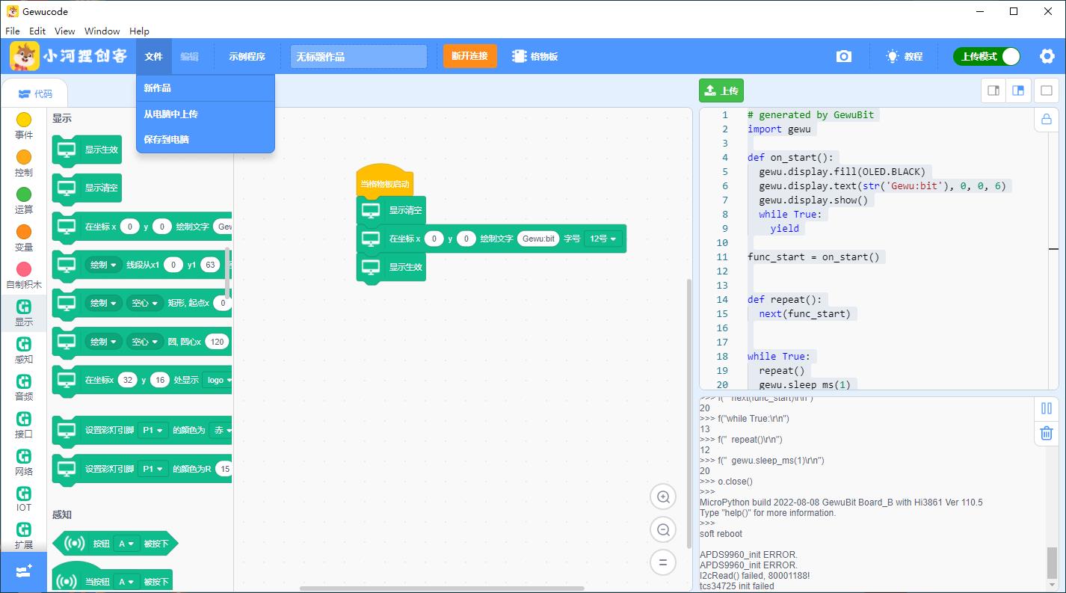The width and height of the screenshot is (1066, 593).
Task: Open the 控制 (Control) block category
Action: (x=24, y=163)
